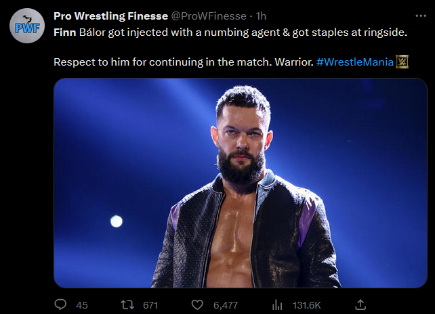
Task: Click the WrestleMania hashtag emoji icon
Action: pyautogui.click(x=402, y=62)
